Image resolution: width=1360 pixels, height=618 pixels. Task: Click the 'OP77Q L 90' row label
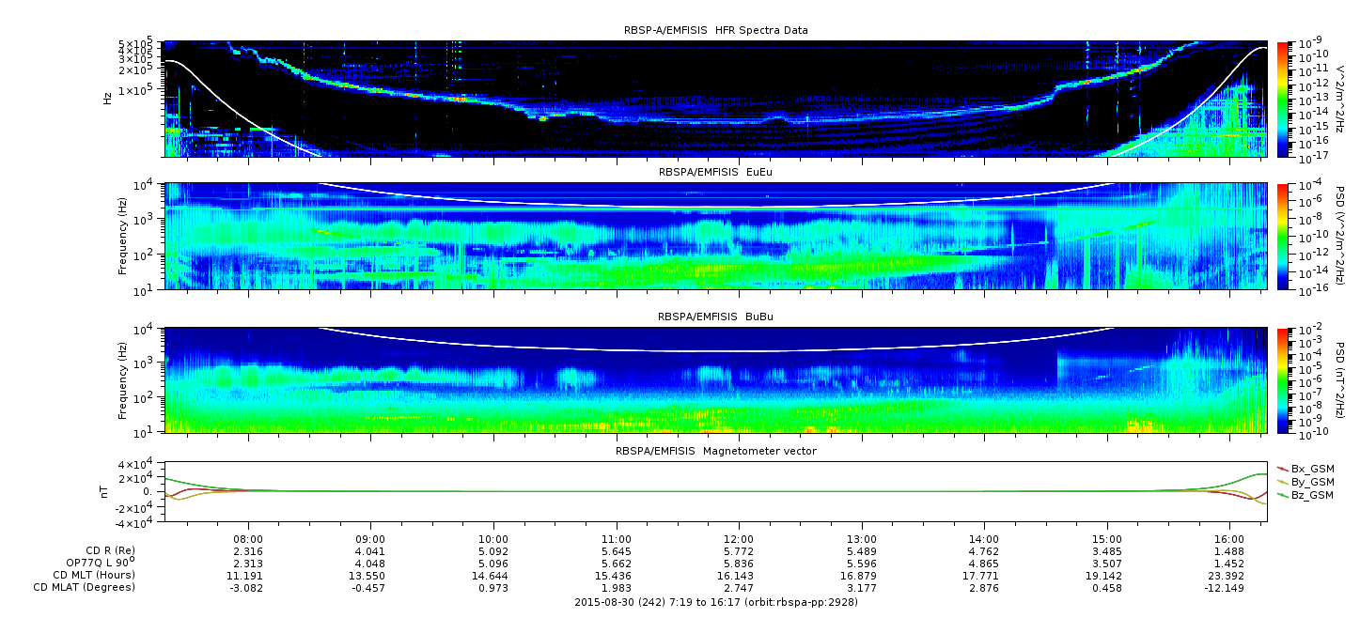(x=98, y=563)
